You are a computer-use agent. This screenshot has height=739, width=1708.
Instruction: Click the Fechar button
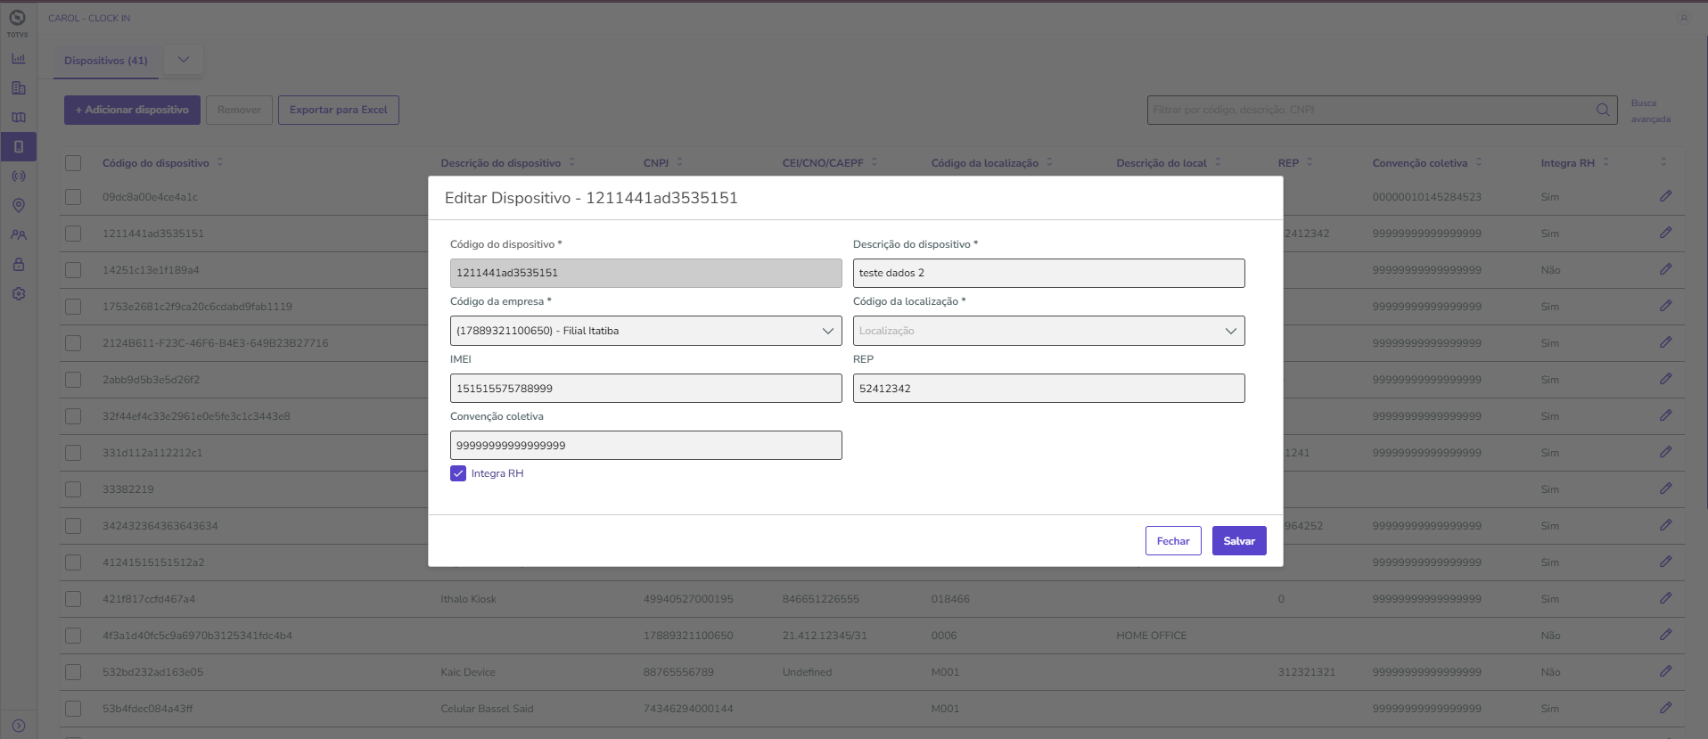click(1173, 541)
